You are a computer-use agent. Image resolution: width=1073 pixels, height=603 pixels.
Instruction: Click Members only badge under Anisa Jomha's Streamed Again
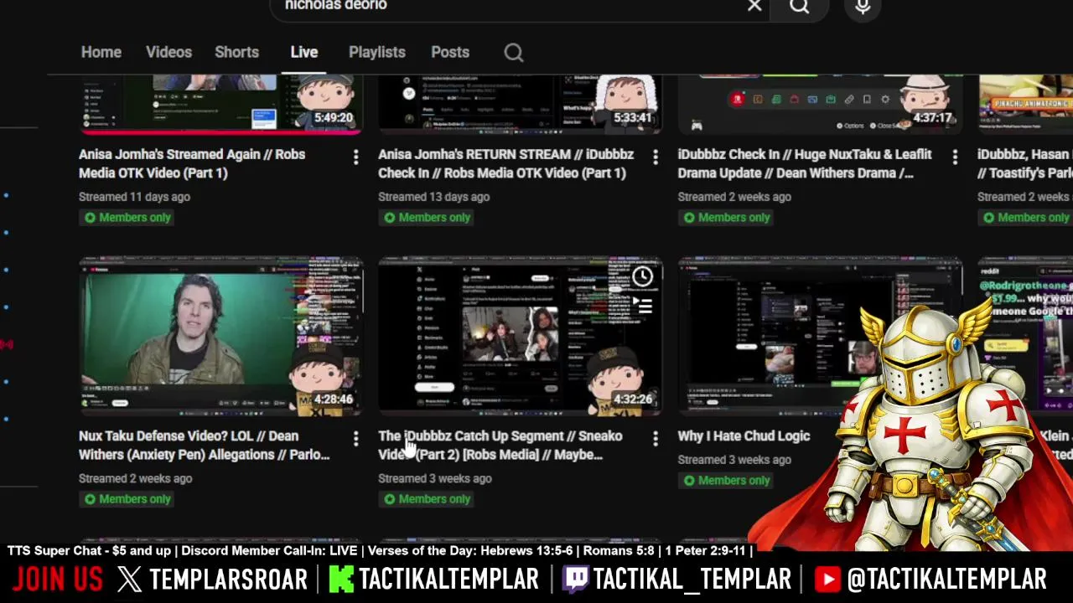pos(127,218)
